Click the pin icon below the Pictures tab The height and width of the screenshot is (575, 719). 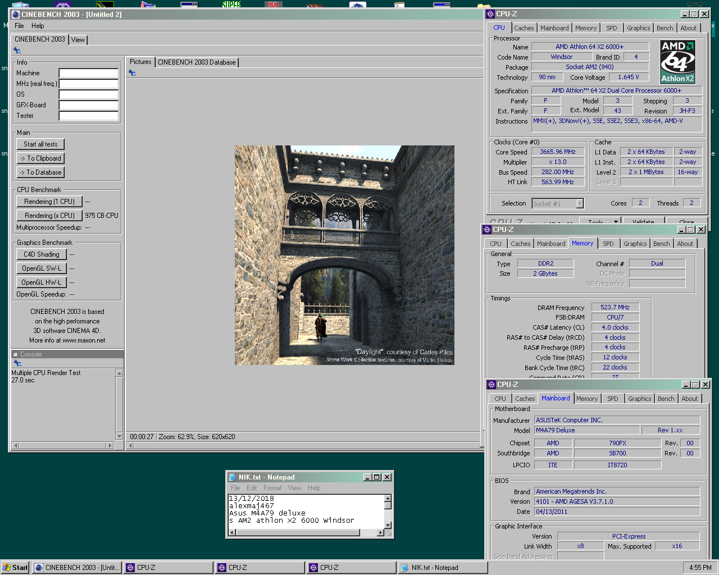(x=132, y=73)
